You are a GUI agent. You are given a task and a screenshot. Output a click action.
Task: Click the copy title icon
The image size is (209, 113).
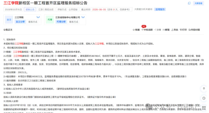point(189,3)
